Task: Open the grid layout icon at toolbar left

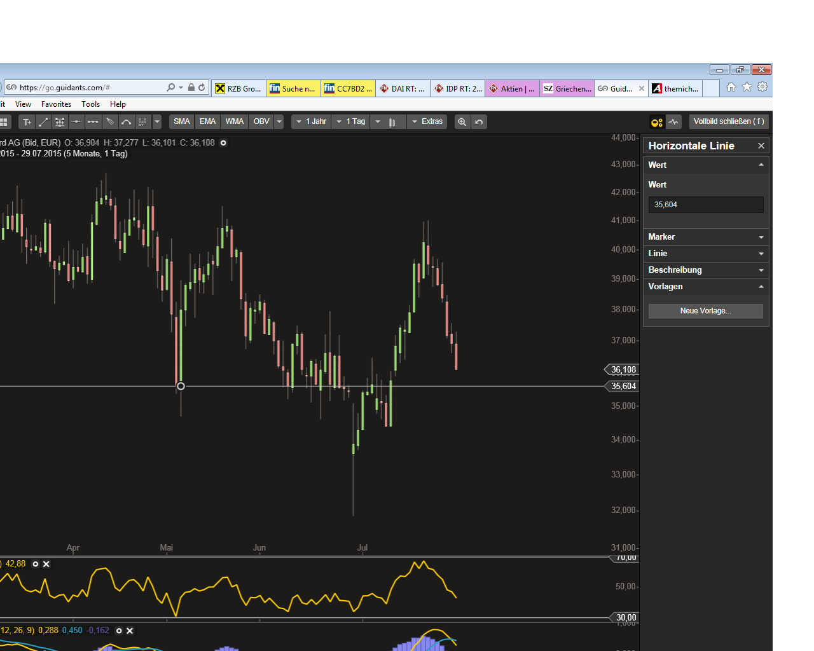Action: click(x=4, y=121)
